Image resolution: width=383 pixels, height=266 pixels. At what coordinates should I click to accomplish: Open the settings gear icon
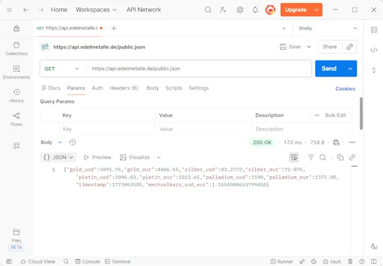pos(239,10)
